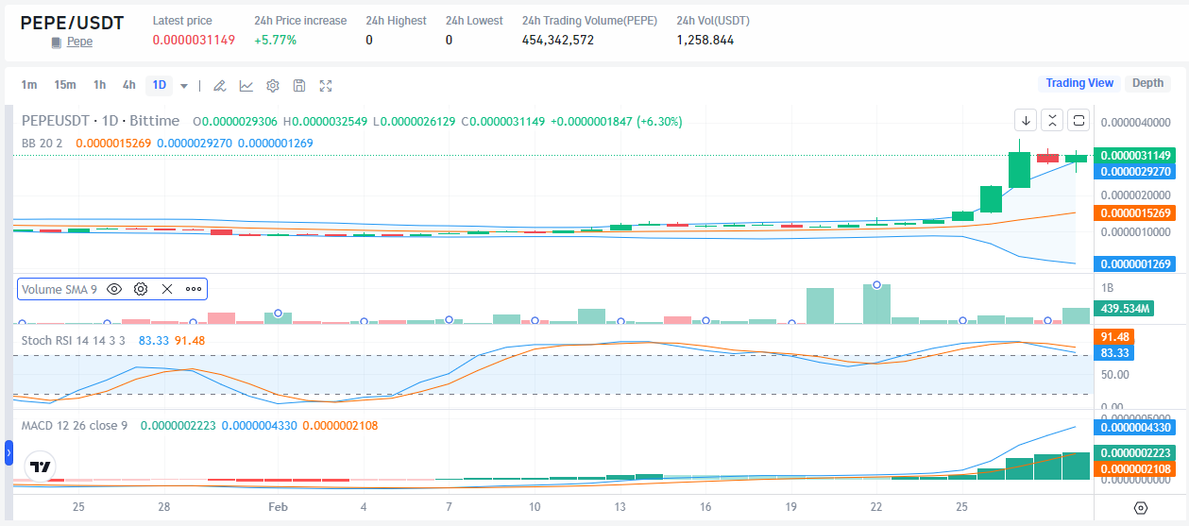Switch to the Depth tab
The image size is (1189, 526).
pyautogui.click(x=1147, y=83)
